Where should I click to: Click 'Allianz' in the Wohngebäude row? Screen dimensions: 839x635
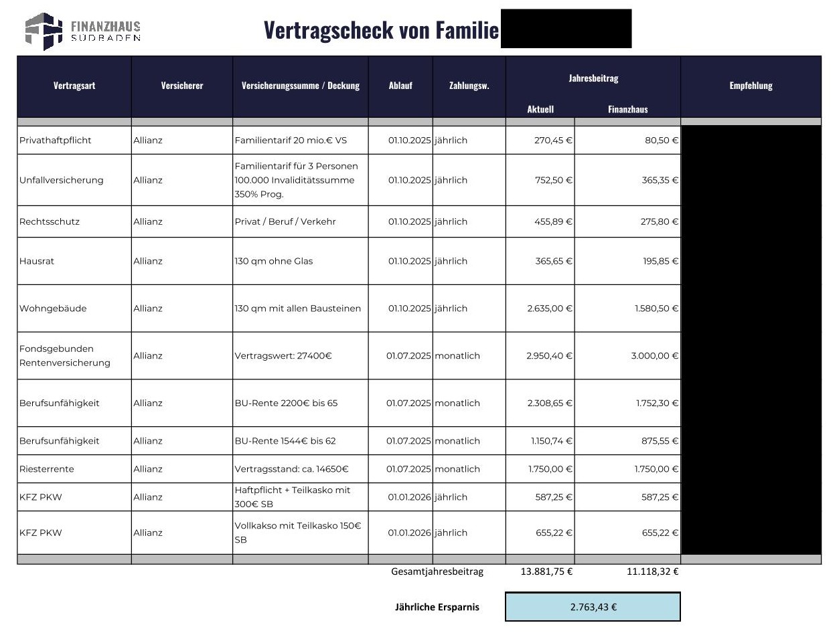pos(148,308)
